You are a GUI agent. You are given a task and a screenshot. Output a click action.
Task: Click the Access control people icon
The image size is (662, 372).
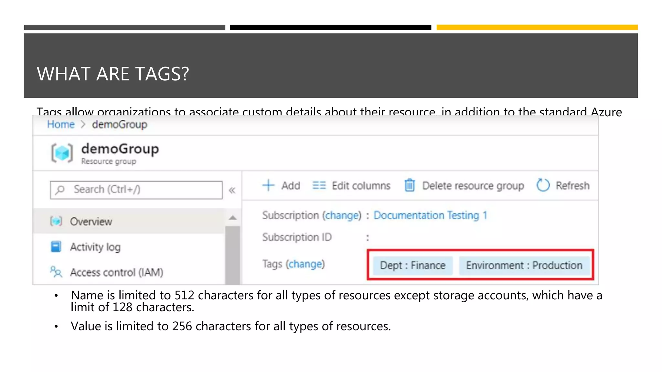point(56,272)
